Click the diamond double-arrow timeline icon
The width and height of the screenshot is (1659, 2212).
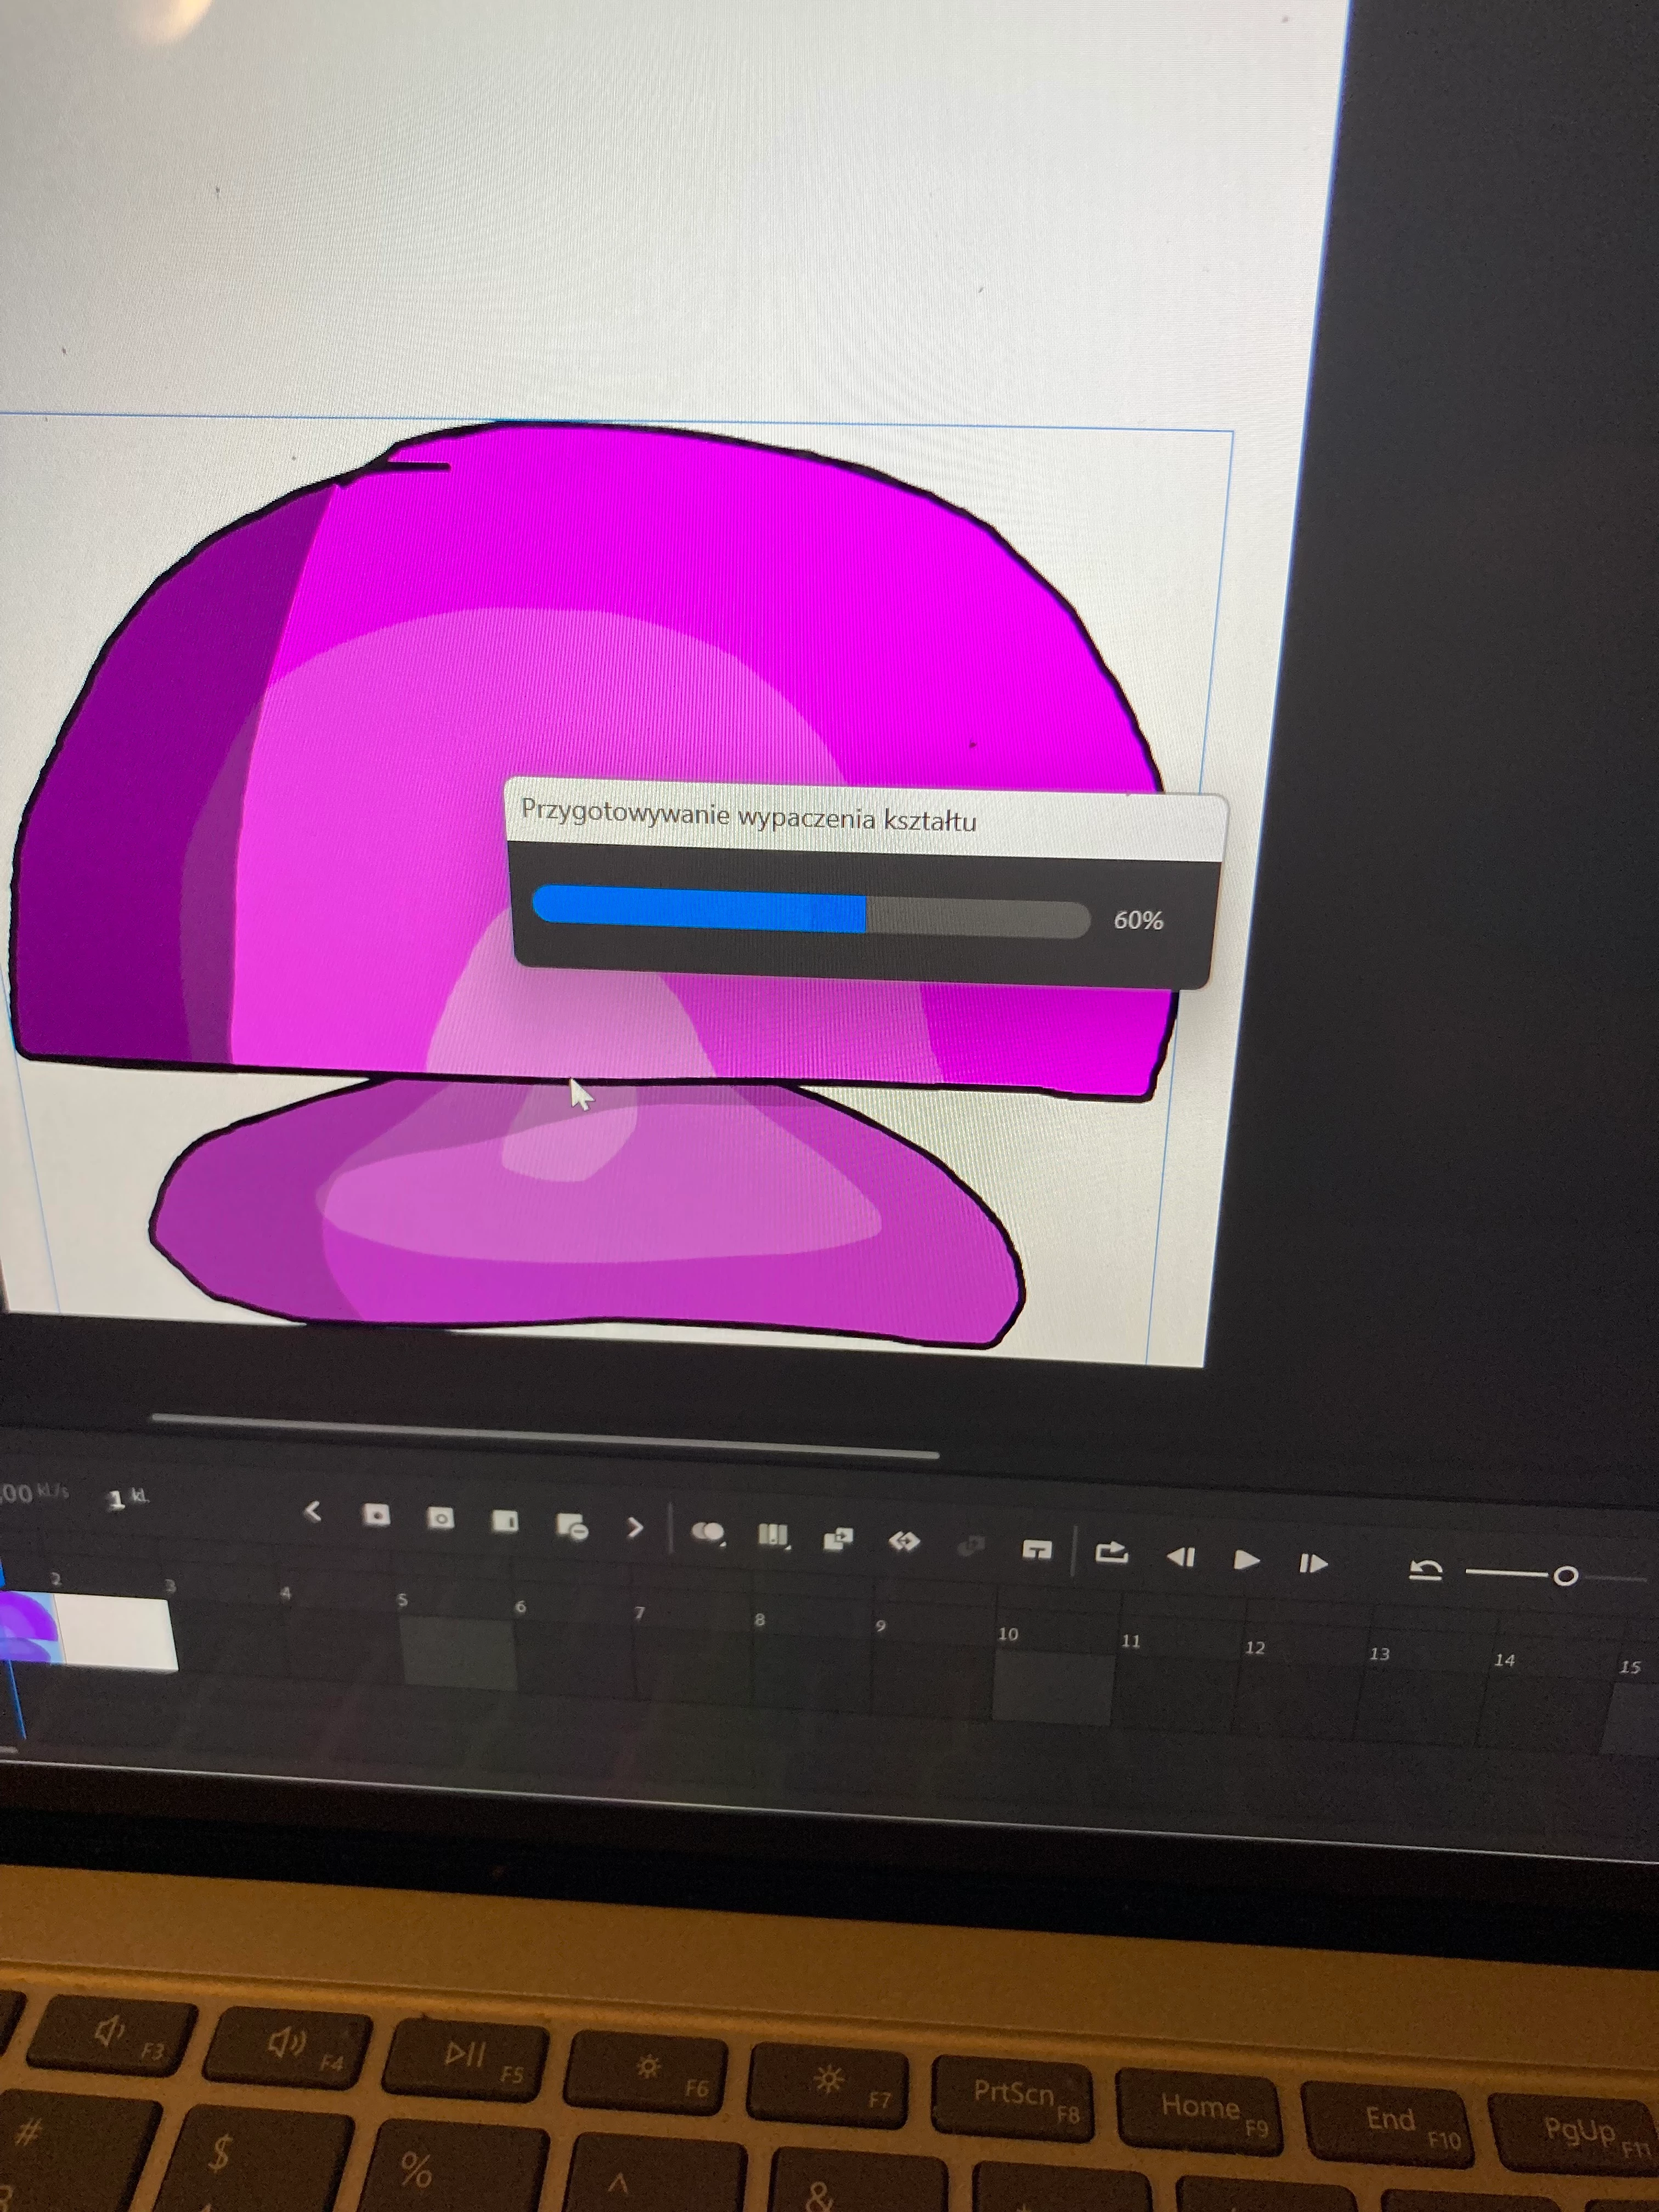click(x=904, y=1542)
